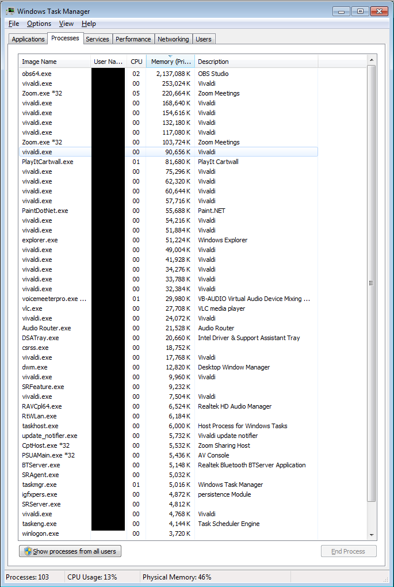Select the SRFeature.exe process
Viewport: 394px width, 587px height.
tap(169, 387)
